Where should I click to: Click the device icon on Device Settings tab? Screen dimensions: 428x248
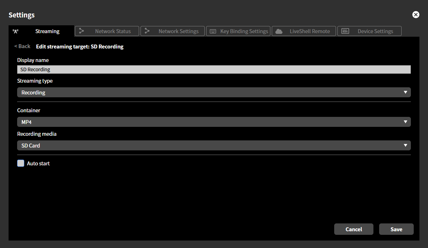coord(345,31)
